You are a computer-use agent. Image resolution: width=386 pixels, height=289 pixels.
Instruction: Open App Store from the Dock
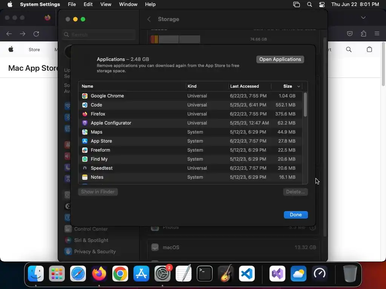coord(141,274)
